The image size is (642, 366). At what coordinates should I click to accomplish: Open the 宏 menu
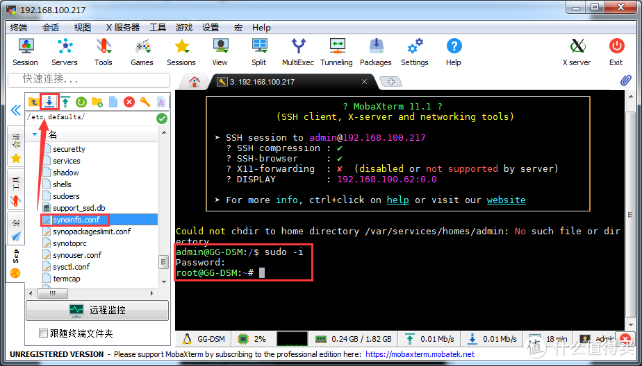(238, 27)
